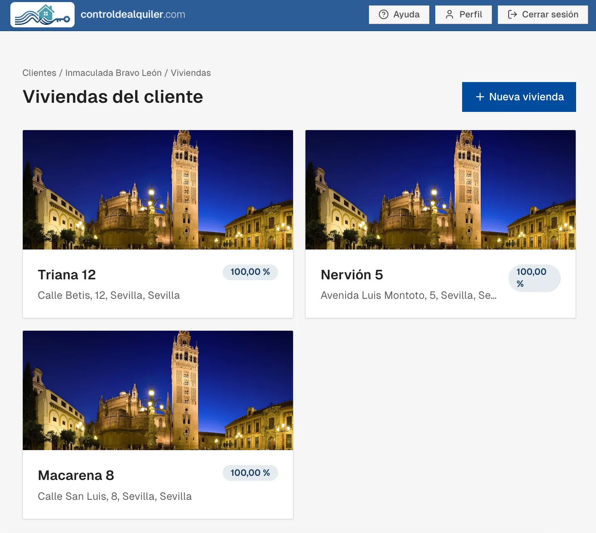
Task: Click the address Calle San Luis, 8
Action: click(115, 497)
